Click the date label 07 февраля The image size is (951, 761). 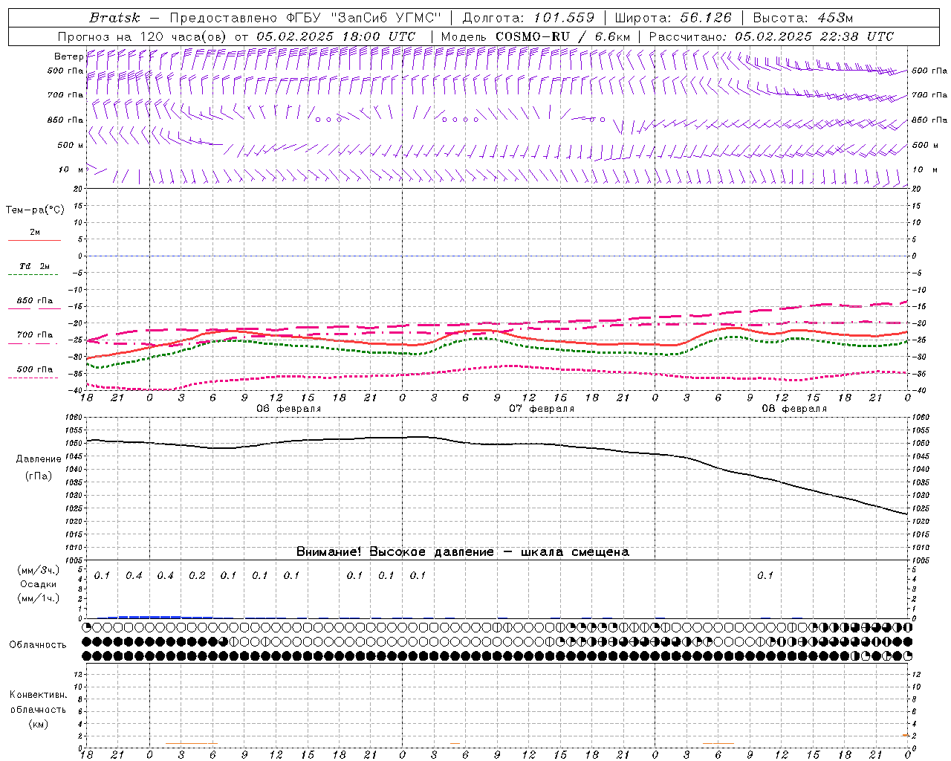click(542, 409)
